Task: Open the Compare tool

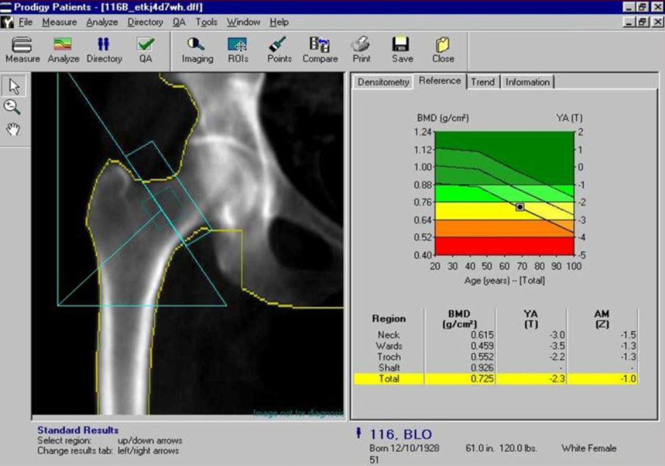Action: point(320,49)
